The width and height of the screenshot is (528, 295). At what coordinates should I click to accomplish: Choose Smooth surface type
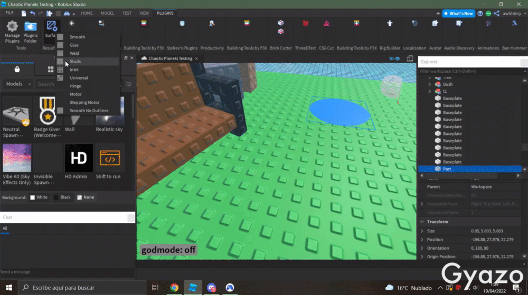(x=88, y=37)
